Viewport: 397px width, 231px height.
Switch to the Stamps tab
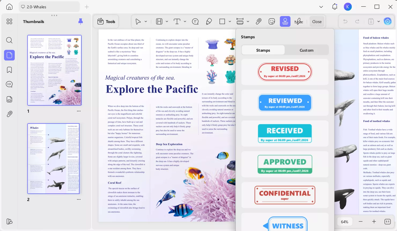click(263, 50)
